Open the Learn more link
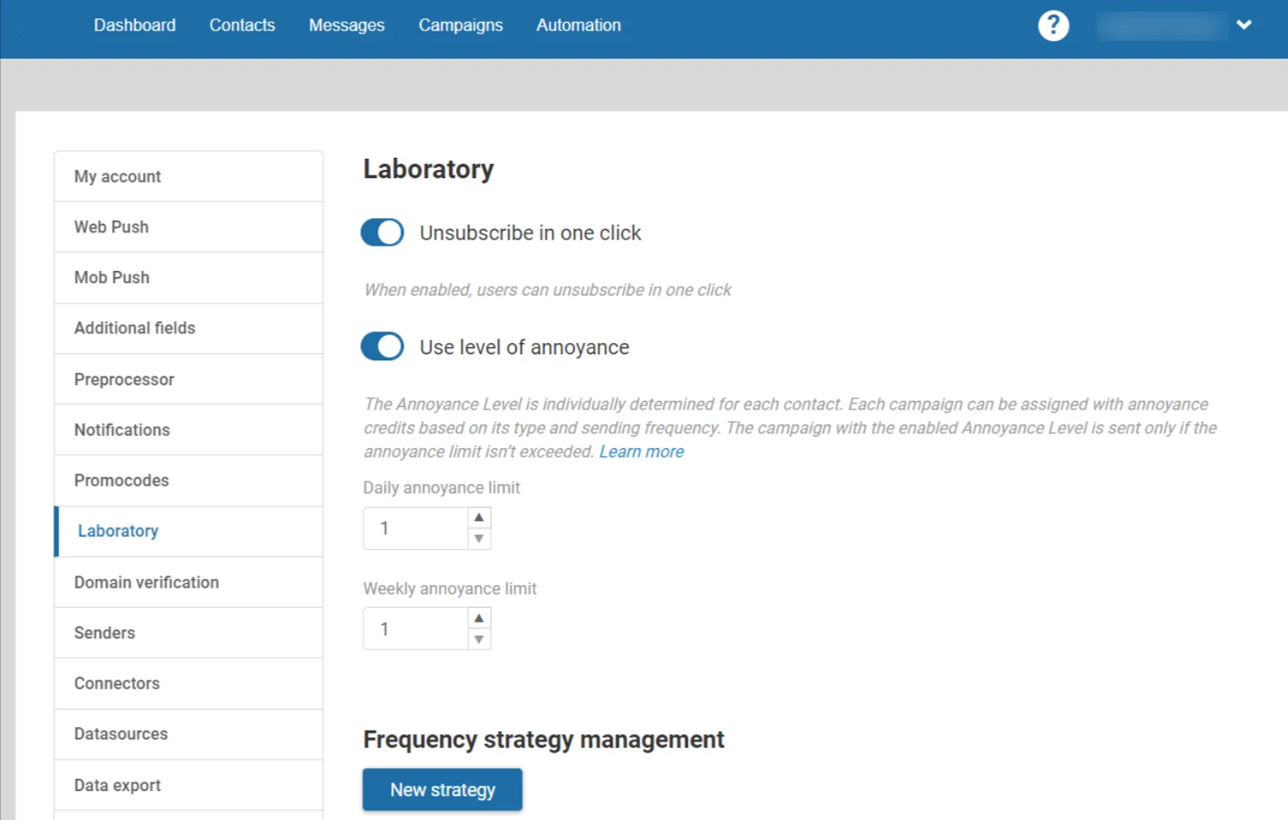This screenshot has height=820, width=1288. point(641,452)
